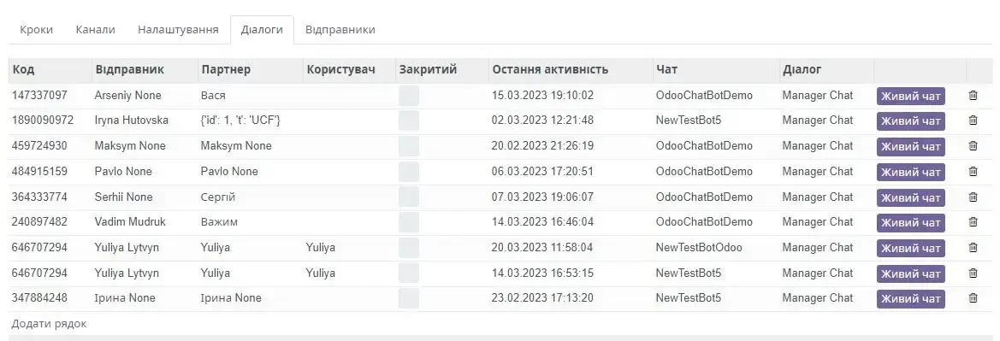Image resolution: width=1000 pixels, height=341 pixels.
Task: Delete Yuliya Lytvyn row dated 14.03.2023
Action: pyautogui.click(x=973, y=273)
